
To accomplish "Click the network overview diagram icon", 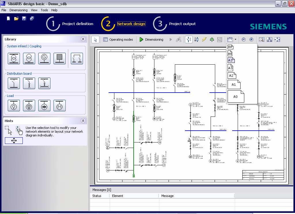I will coord(269,40).
